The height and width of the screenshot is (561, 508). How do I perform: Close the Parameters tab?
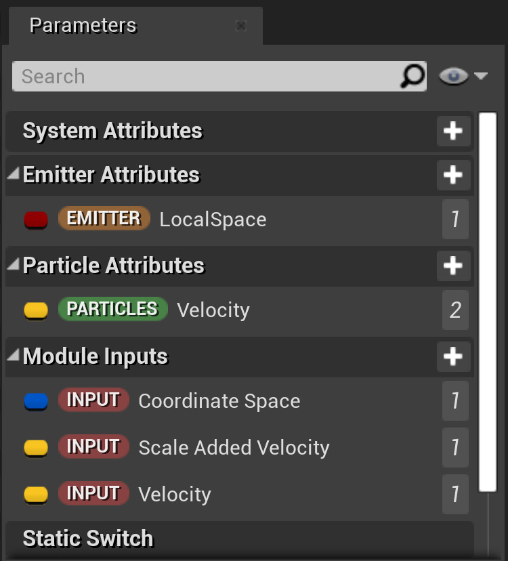(x=240, y=26)
